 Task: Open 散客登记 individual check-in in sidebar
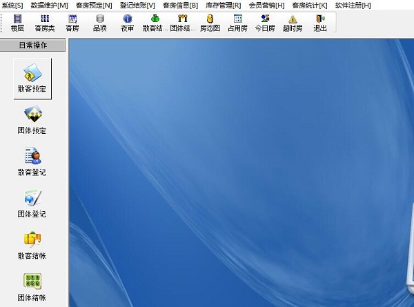[x=32, y=161]
